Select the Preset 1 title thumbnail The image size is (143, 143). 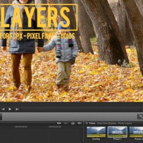118,132
